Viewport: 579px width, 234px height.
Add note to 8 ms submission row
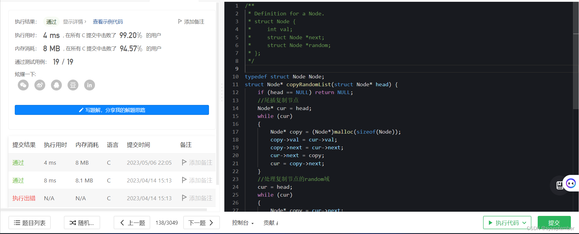[x=197, y=180]
